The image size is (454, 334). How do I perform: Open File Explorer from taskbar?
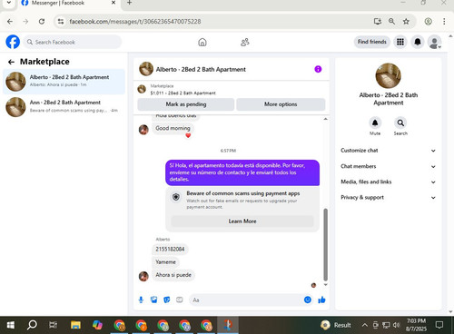coord(75,325)
